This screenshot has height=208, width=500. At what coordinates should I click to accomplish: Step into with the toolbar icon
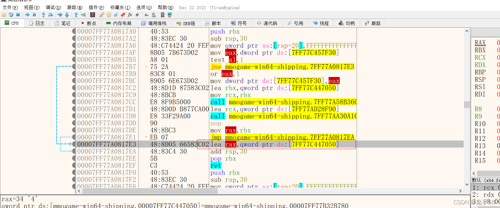[x=43, y=14]
